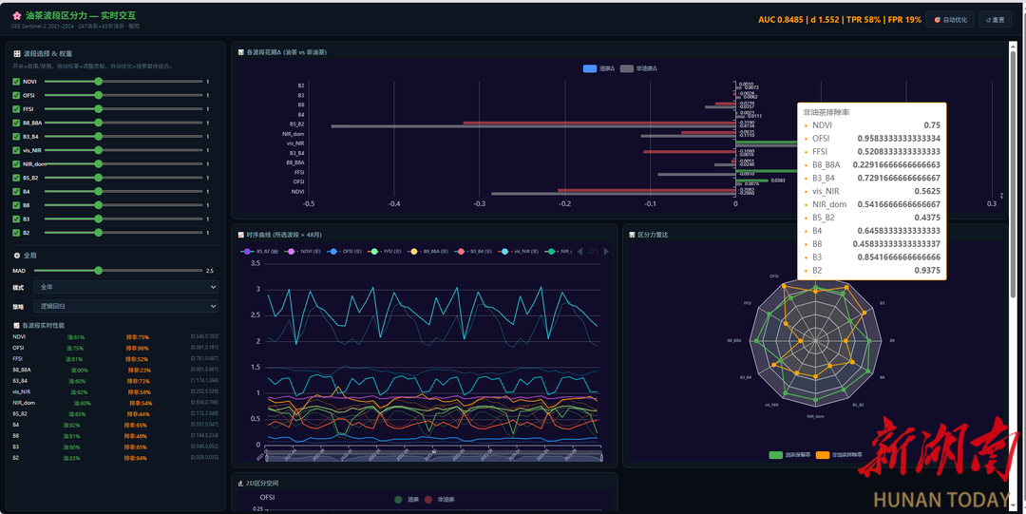1026x514 pixels.
Task: Go to next legend page arrow
Action: [606, 252]
